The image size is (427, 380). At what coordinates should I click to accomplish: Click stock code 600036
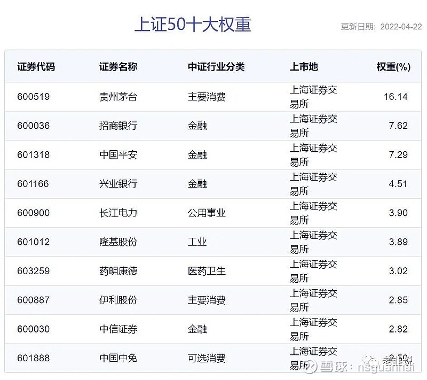click(34, 126)
